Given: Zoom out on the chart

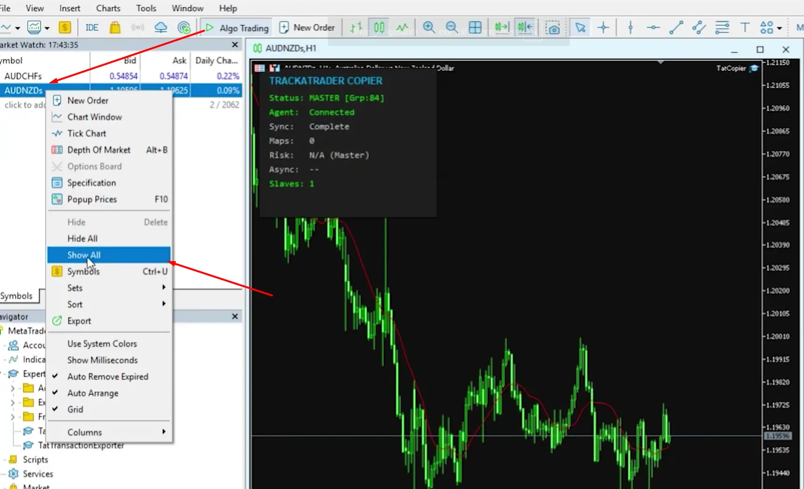Looking at the screenshot, I should click(452, 28).
